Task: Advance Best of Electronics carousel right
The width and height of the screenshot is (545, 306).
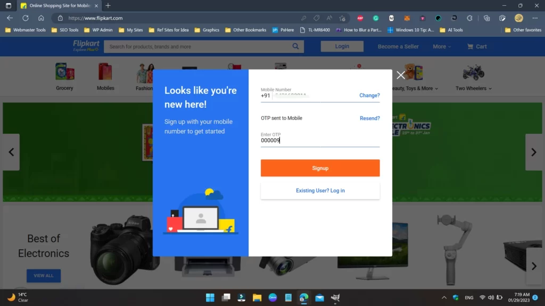Action: pyautogui.click(x=534, y=266)
